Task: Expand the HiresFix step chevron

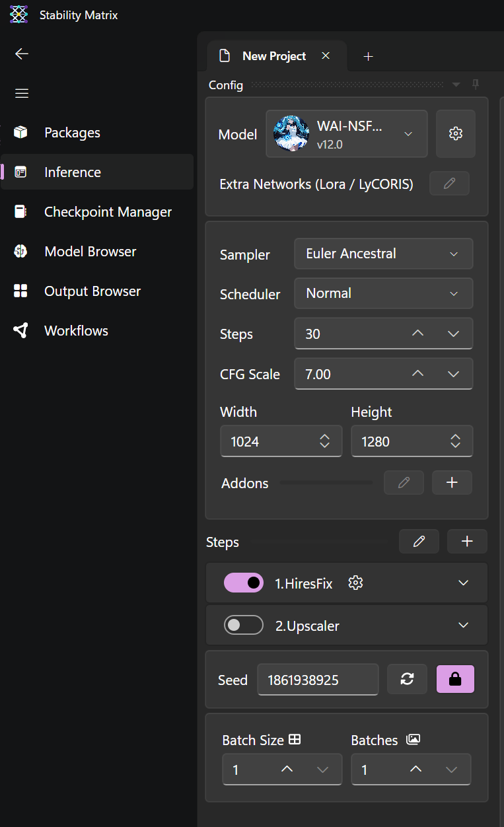Action: point(464,583)
